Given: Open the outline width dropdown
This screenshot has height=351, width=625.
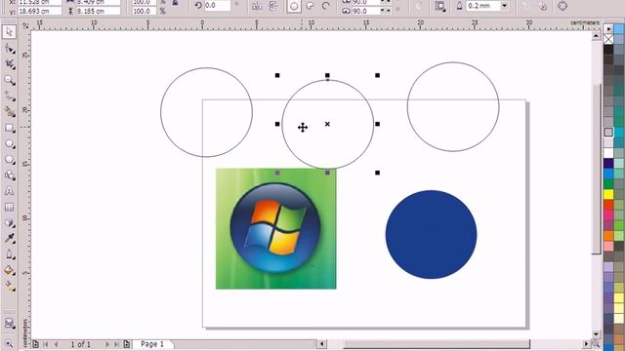Looking at the screenshot, I should coord(504,6).
